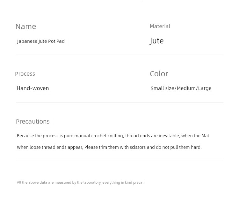
Task: Click the Material heading label
Action: point(160,26)
